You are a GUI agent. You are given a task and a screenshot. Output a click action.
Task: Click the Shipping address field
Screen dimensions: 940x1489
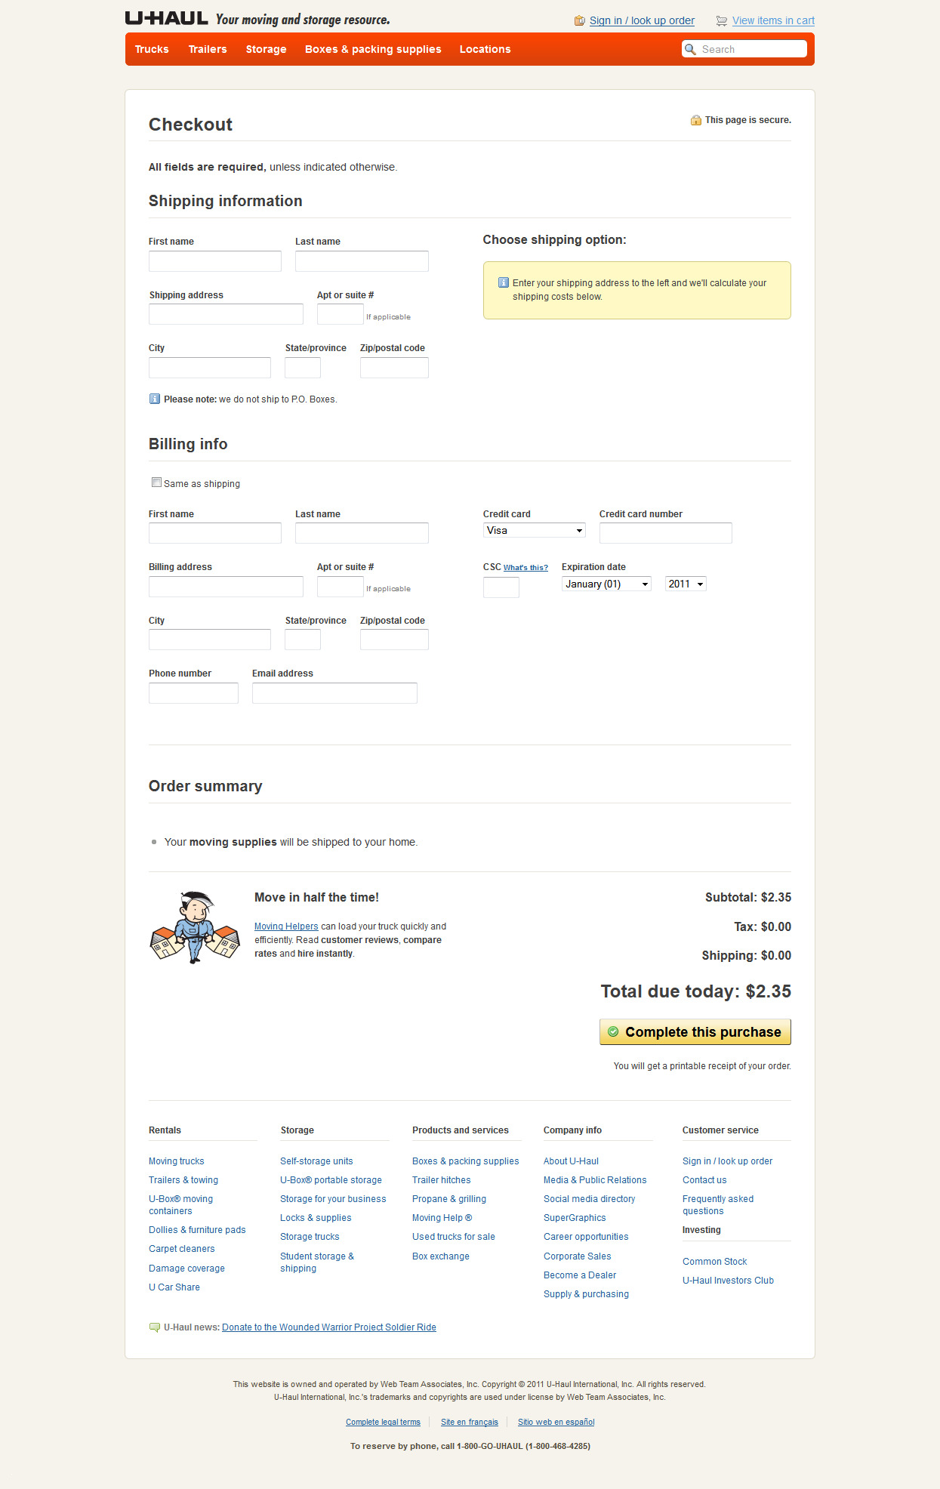coord(226,314)
